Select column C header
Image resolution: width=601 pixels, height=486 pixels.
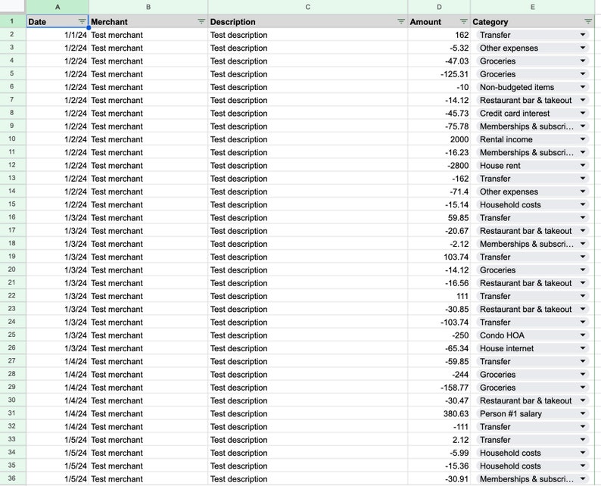point(308,7)
